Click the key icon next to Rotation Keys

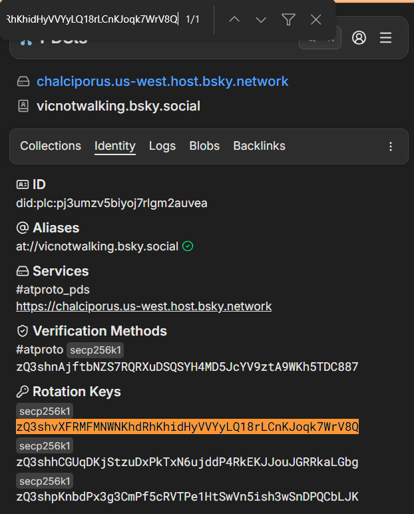pyautogui.click(x=23, y=391)
